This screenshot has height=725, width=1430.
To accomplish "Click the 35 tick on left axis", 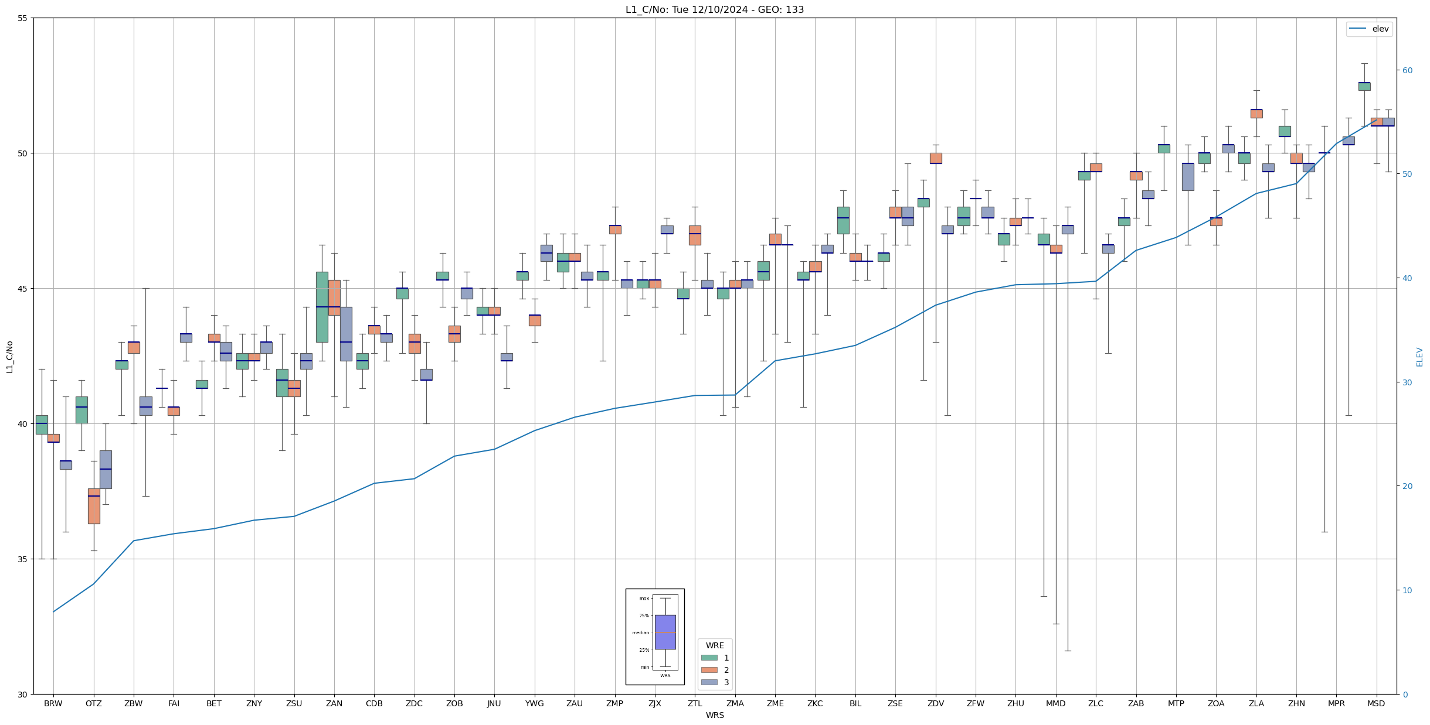I will click(23, 559).
